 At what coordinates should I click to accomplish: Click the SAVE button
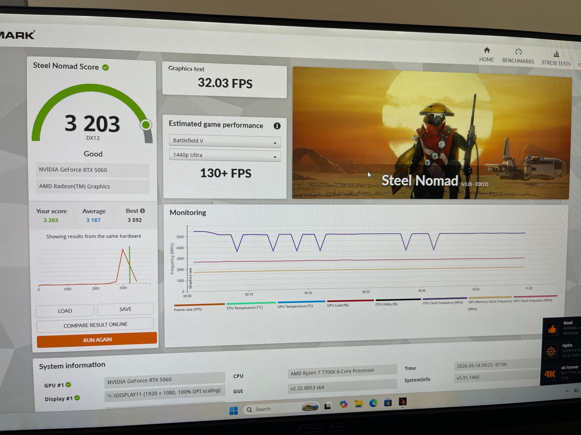(125, 309)
